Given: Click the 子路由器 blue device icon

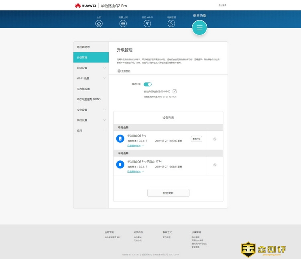Looking at the screenshot, I should 120,164.
